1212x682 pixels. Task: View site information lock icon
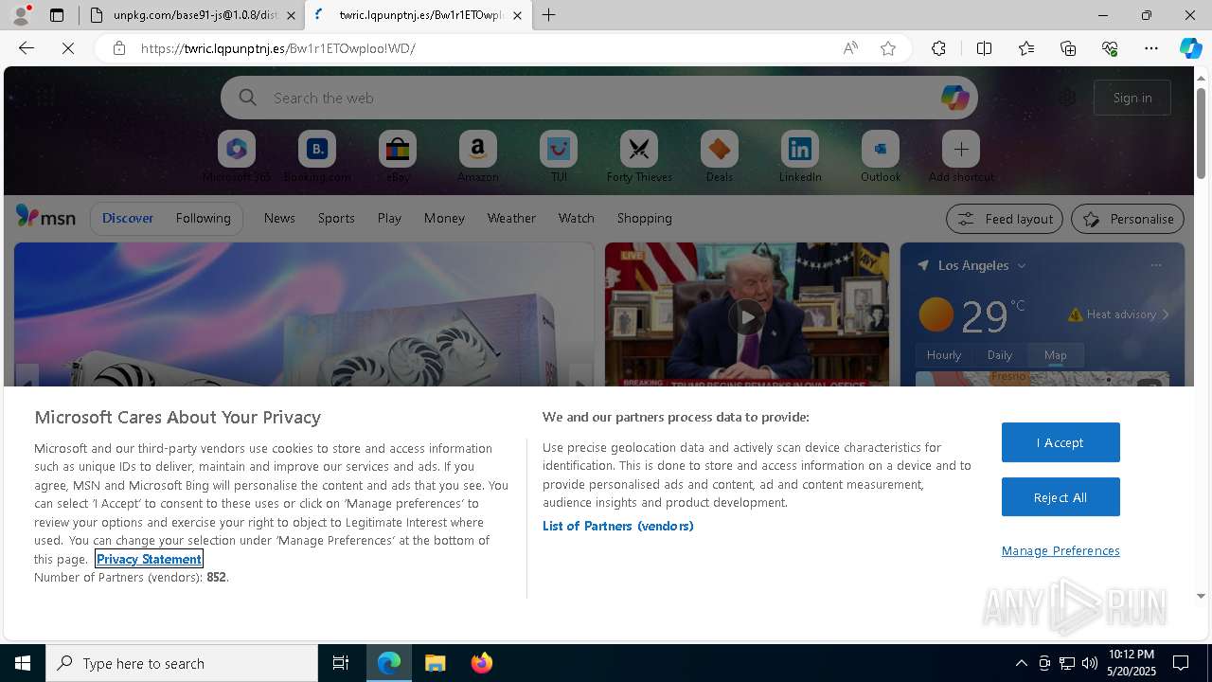point(119,48)
